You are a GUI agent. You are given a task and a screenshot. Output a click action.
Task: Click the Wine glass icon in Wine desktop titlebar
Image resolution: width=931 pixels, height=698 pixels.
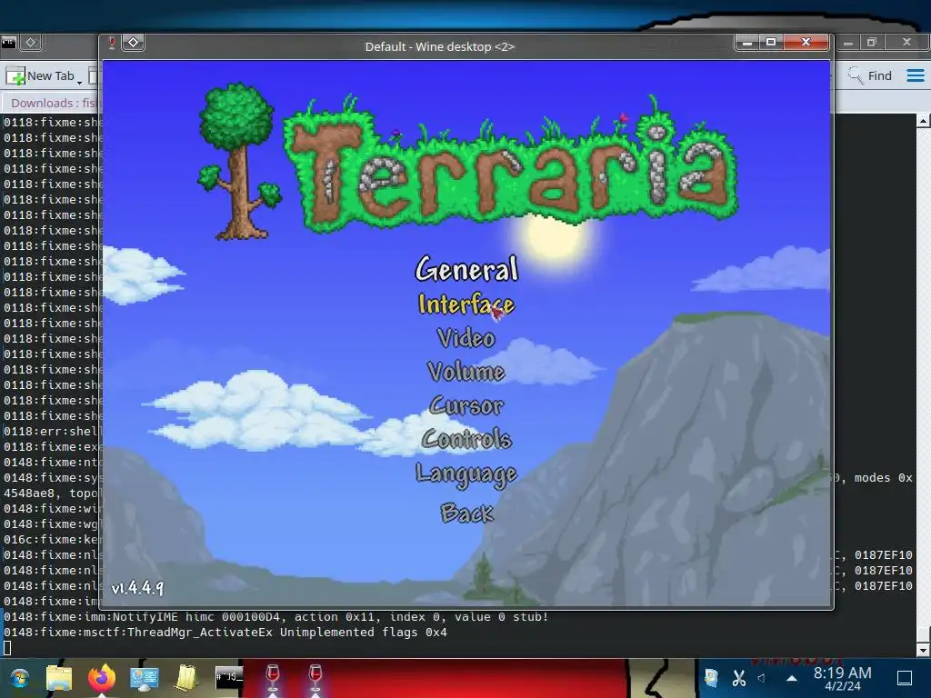click(111, 43)
